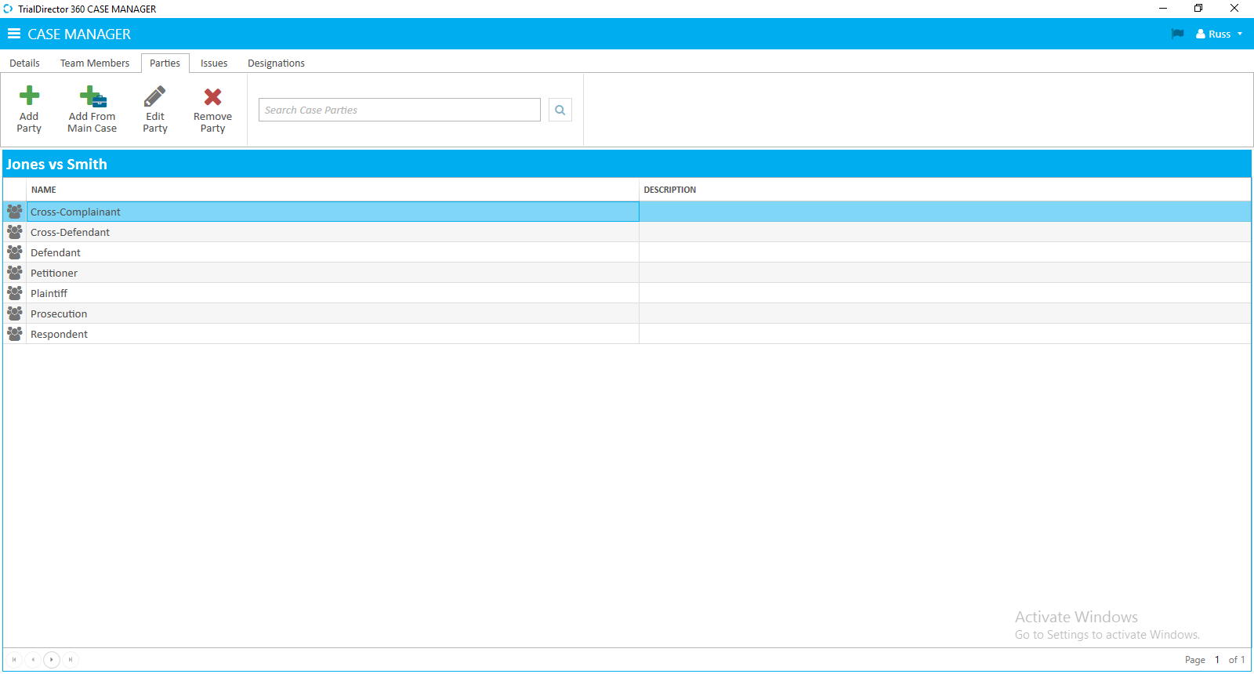Click the group icon beside Prosecution

pos(14,313)
